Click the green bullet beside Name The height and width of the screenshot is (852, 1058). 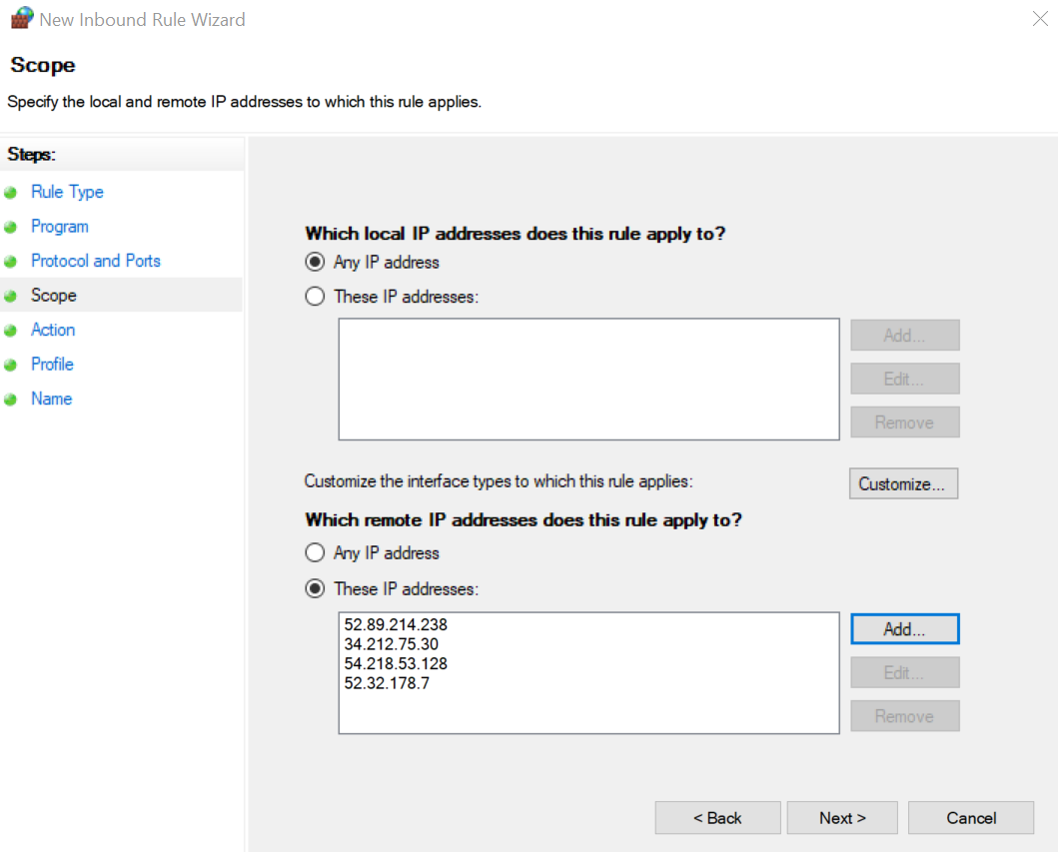(10, 400)
